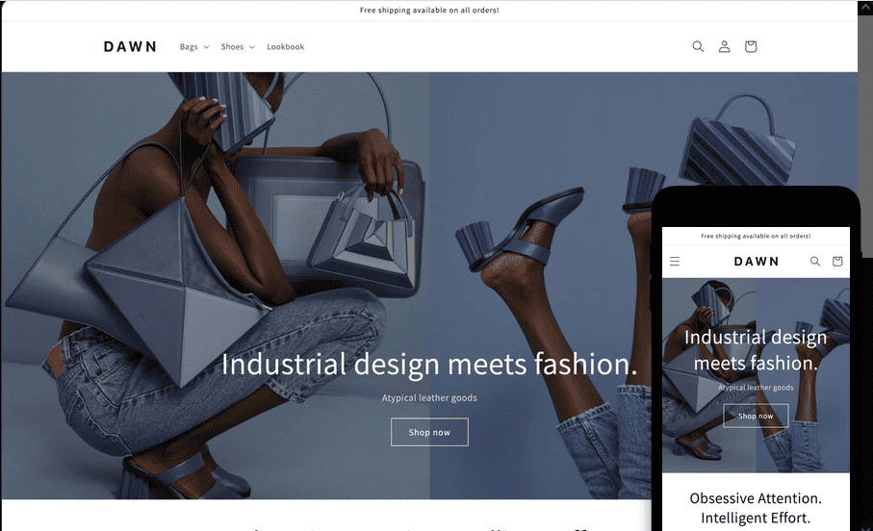This screenshot has width=873, height=531.
Task: Click the Industrial design meets fashion heading
Action: point(429,364)
